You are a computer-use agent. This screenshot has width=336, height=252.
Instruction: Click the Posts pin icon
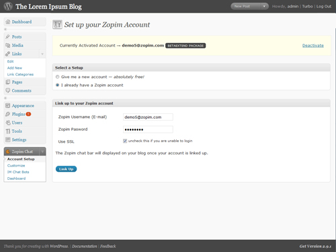pyautogui.click(x=8, y=36)
